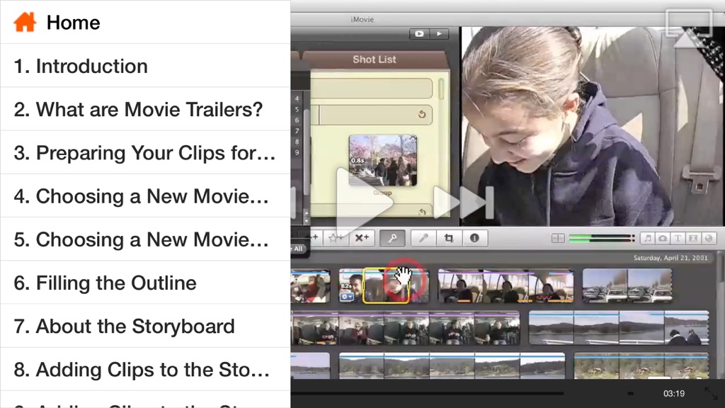
Task: Seek using the video progress bar
Action: tap(427, 394)
